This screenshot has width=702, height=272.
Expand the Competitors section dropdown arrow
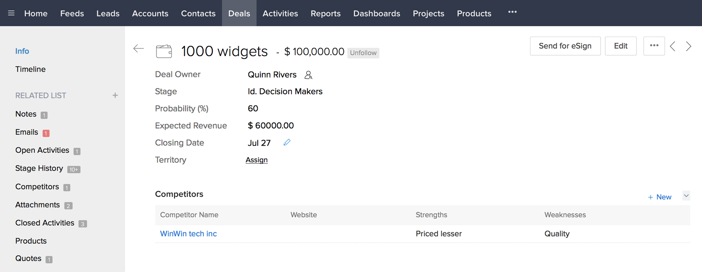pos(686,196)
